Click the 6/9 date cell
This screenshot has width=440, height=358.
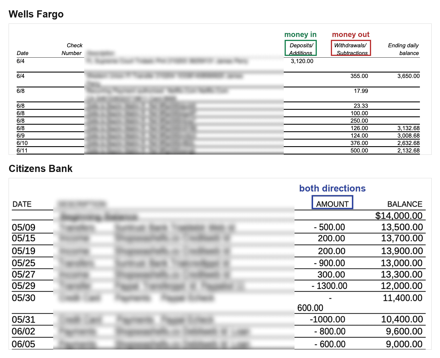pos(20,136)
